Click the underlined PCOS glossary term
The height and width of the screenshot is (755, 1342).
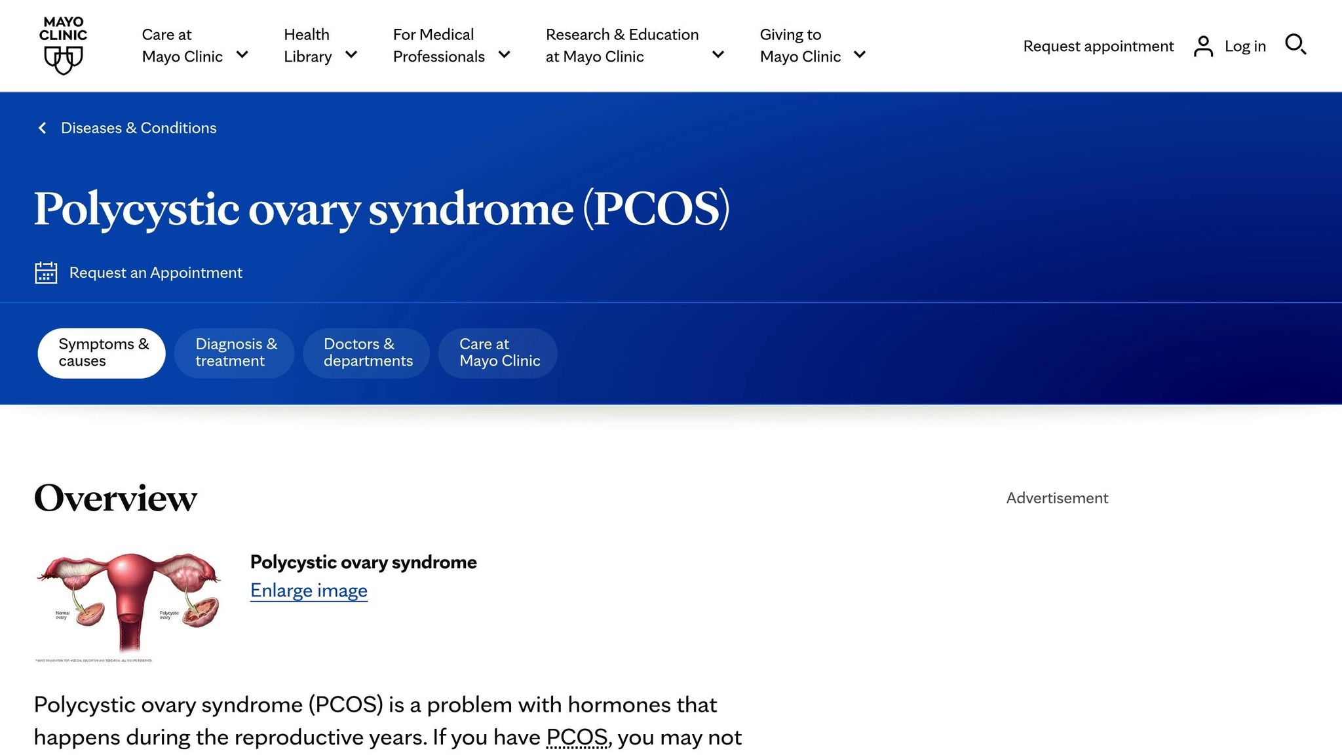(x=576, y=737)
